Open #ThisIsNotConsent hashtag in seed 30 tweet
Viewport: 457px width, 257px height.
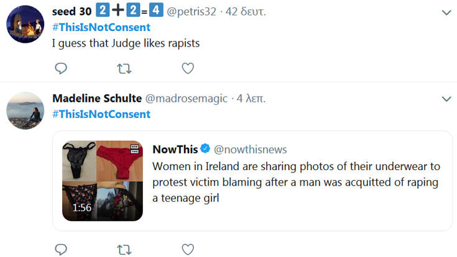point(101,28)
